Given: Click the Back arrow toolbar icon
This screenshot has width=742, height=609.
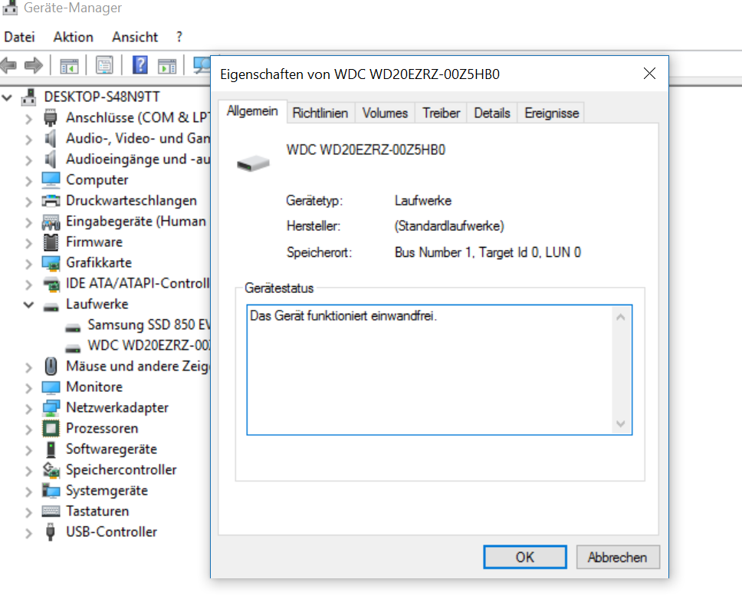Looking at the screenshot, I should 8,65.
